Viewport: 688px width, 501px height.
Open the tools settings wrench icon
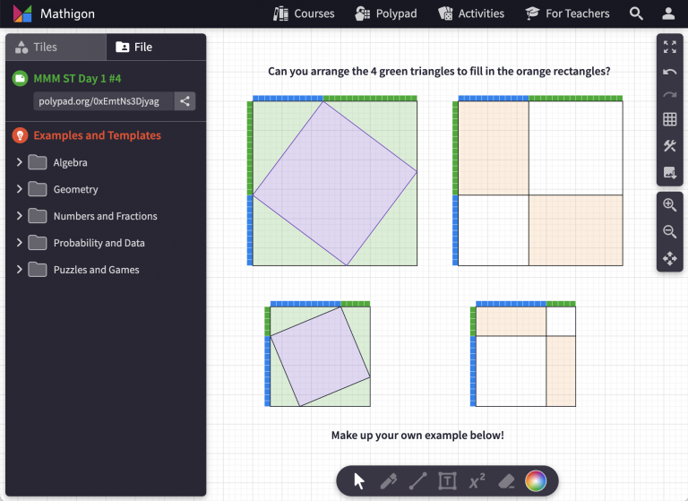(x=669, y=146)
